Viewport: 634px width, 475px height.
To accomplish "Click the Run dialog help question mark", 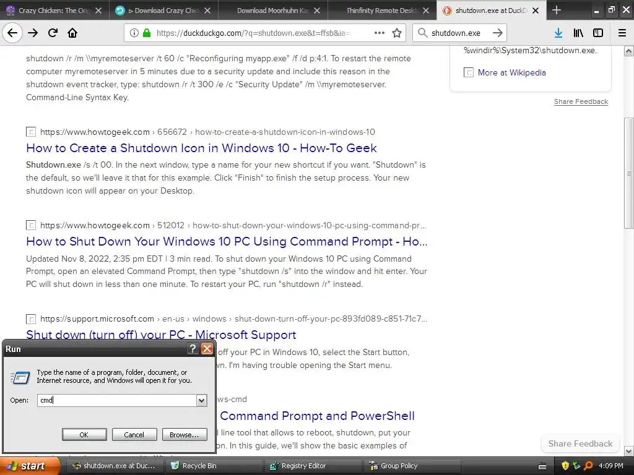I will pos(193,349).
